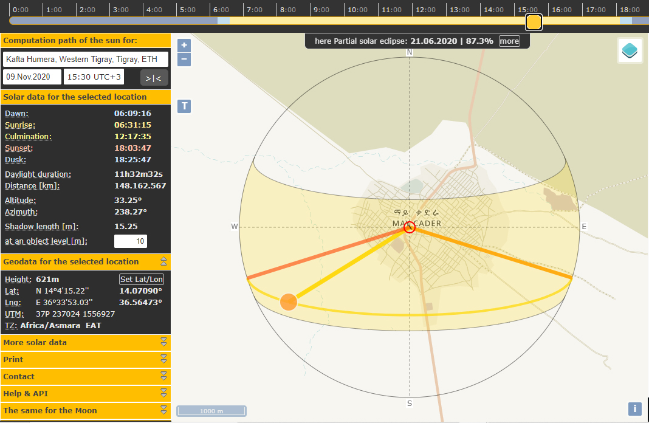Click the 12:00 mark on timeline
Viewport: 649px width, 423px height.
click(x=425, y=10)
